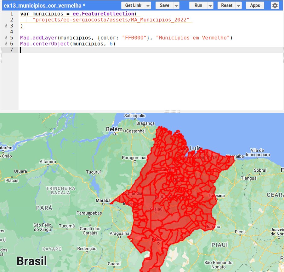Click São Félix do Xingu label
This screenshot has width=284, height=272.
coord(43,227)
